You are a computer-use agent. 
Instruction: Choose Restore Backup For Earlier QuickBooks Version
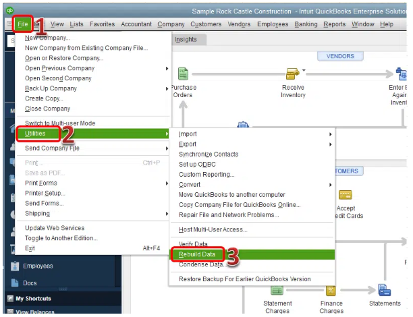click(x=252, y=279)
